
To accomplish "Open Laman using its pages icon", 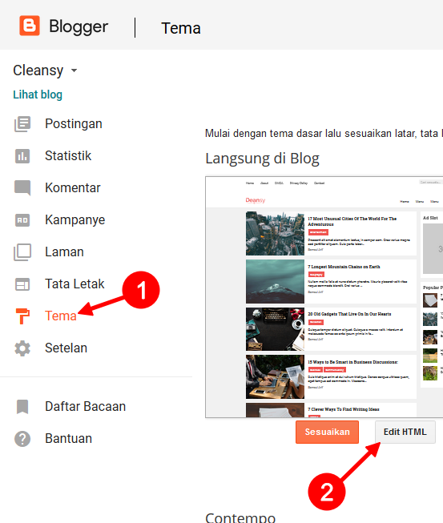I will 22,252.
